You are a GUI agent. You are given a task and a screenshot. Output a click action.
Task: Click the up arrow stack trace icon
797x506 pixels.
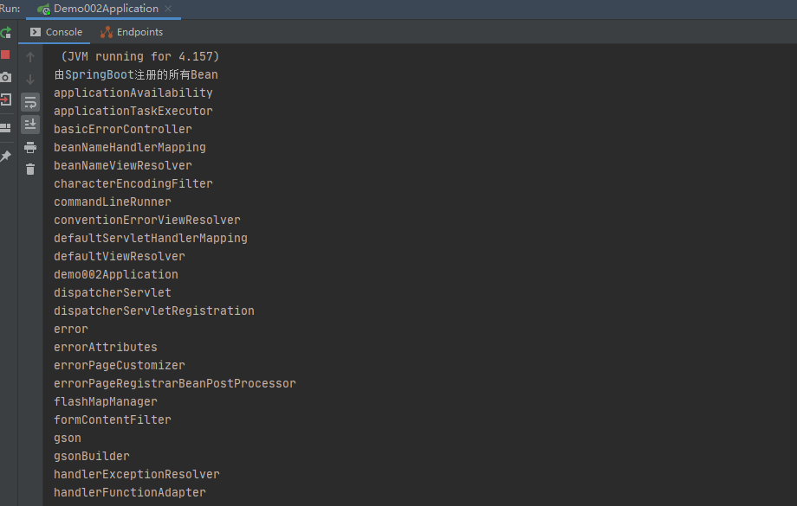pos(30,57)
